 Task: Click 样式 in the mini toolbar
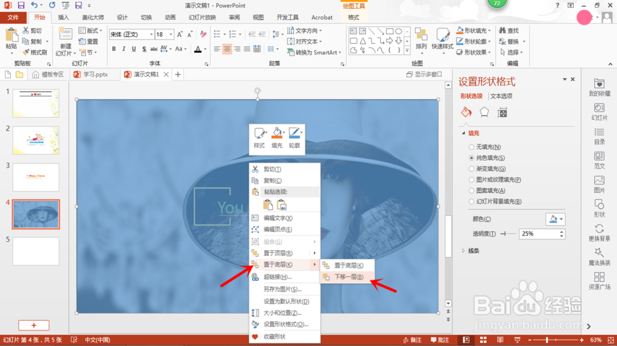click(259, 138)
